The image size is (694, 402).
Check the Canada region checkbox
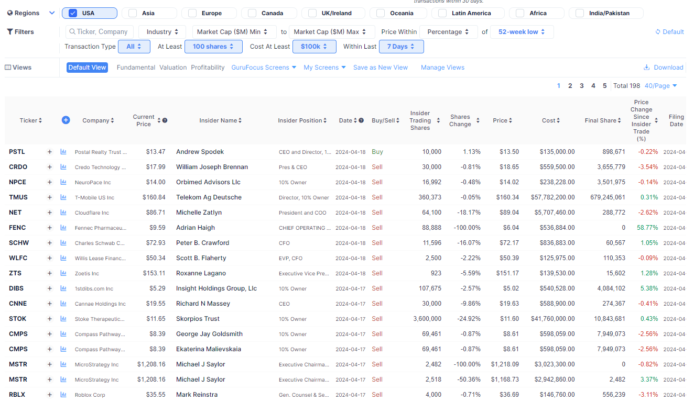click(x=252, y=13)
